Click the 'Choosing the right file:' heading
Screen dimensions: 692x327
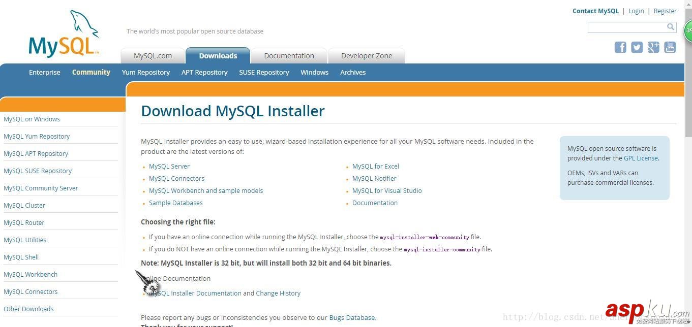click(x=178, y=222)
